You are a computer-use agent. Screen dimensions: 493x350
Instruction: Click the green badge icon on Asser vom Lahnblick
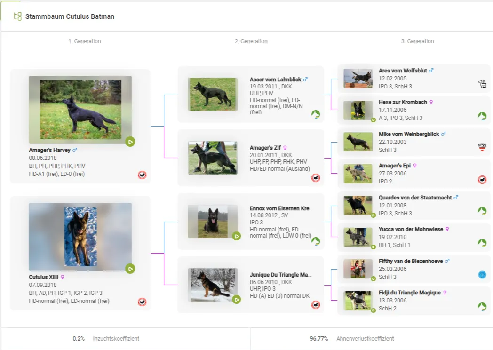tap(316, 114)
